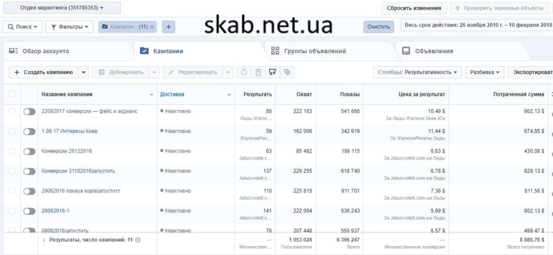Tick the select-all checkbox in table header
Screen dimensions: 553x255
point(12,94)
